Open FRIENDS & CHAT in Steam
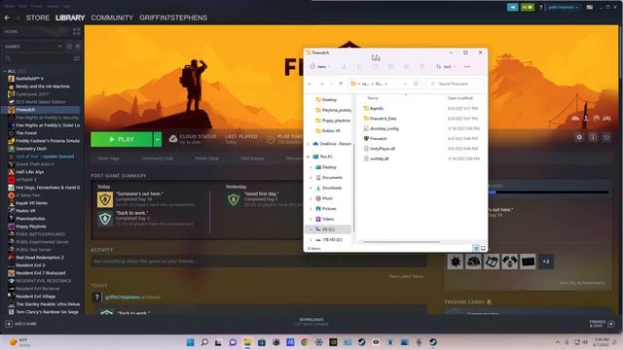The image size is (623, 350). point(603,324)
